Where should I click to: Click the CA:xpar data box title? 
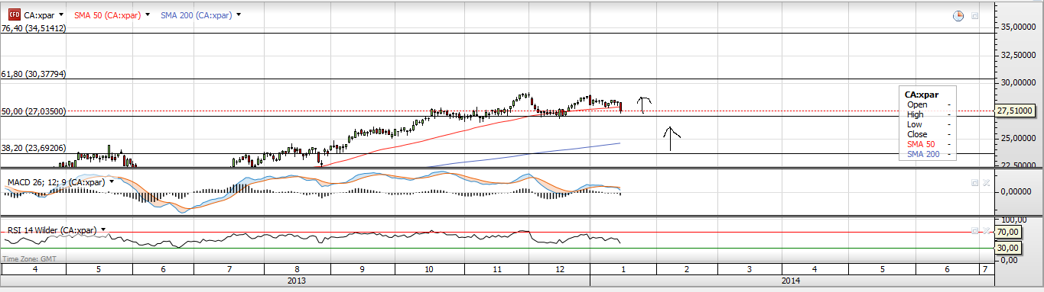tap(922, 95)
